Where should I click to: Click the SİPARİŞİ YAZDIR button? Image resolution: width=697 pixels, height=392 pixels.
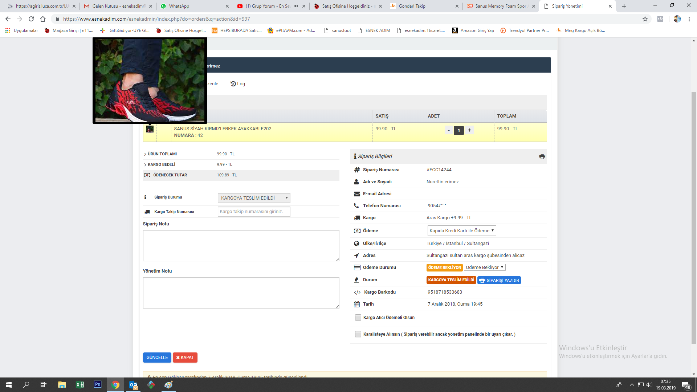499,280
